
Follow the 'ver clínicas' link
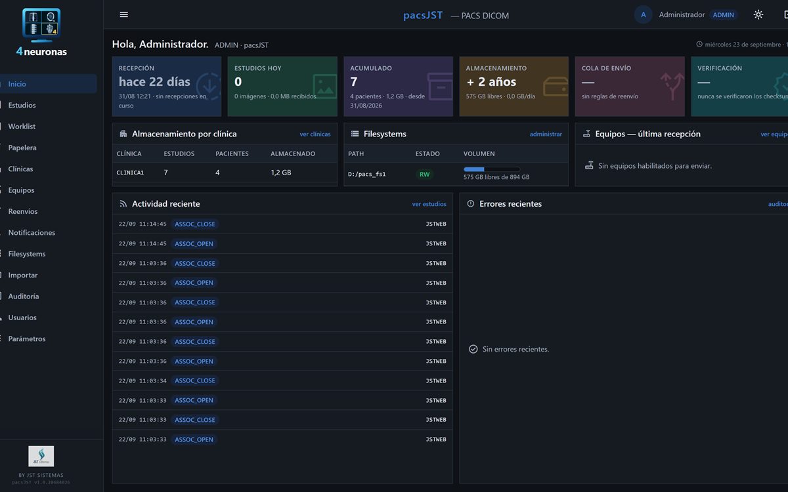(x=315, y=134)
